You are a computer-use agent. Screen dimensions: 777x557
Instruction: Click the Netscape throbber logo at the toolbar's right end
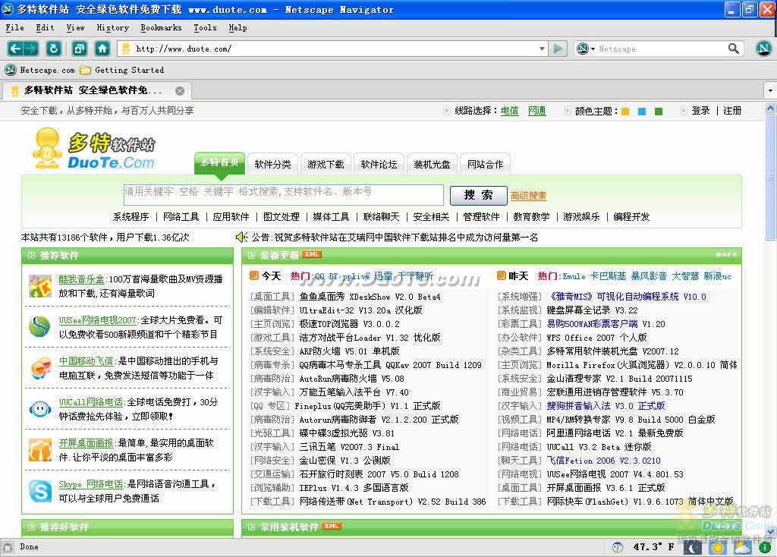tap(763, 48)
